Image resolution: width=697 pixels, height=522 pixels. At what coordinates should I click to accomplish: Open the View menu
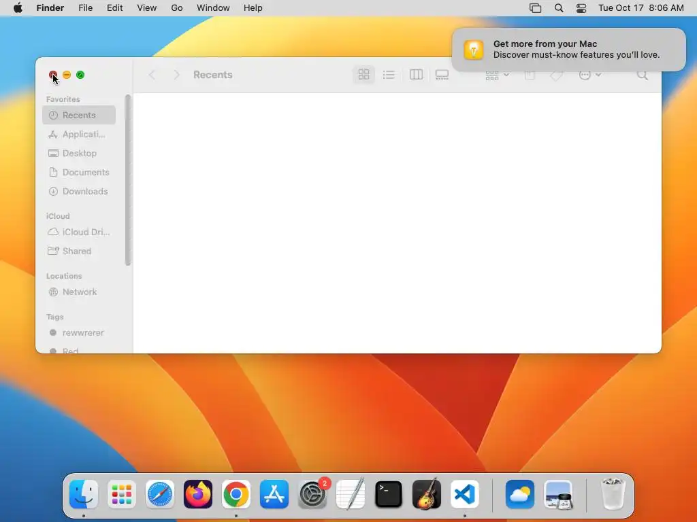(x=147, y=8)
